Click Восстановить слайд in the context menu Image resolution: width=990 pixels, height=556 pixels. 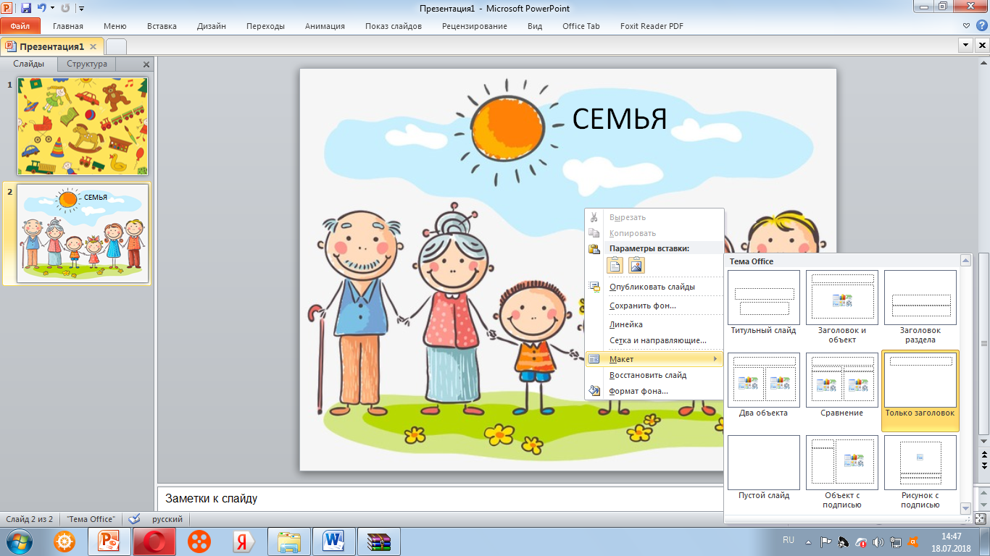coord(647,375)
